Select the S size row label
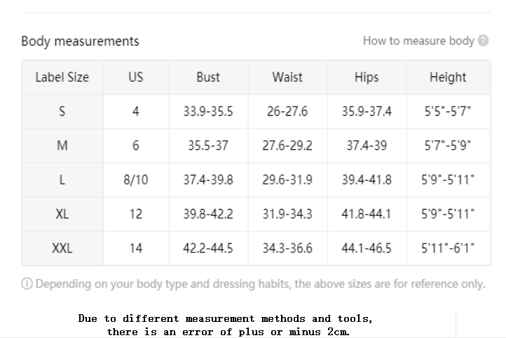 tap(62, 111)
